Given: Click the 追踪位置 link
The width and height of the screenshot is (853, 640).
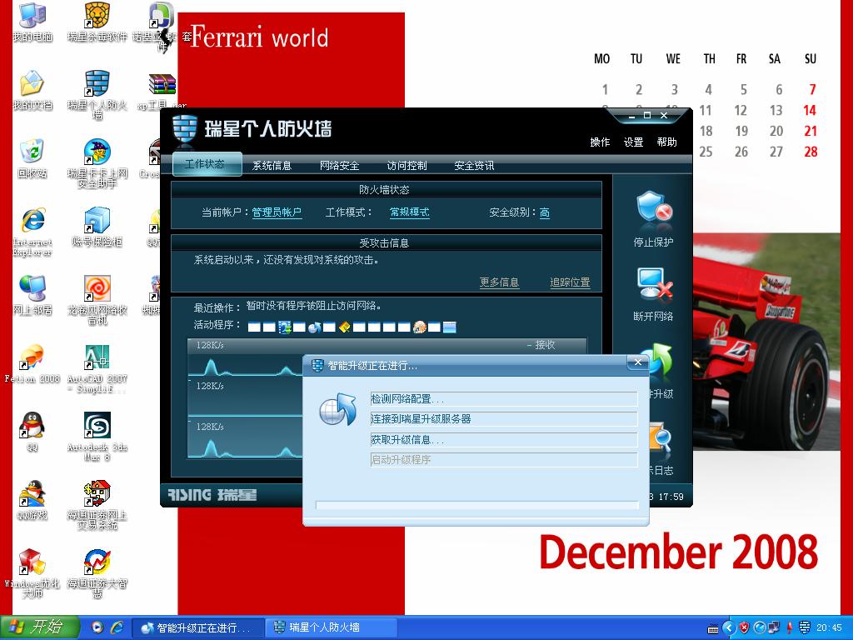Looking at the screenshot, I should tap(570, 282).
